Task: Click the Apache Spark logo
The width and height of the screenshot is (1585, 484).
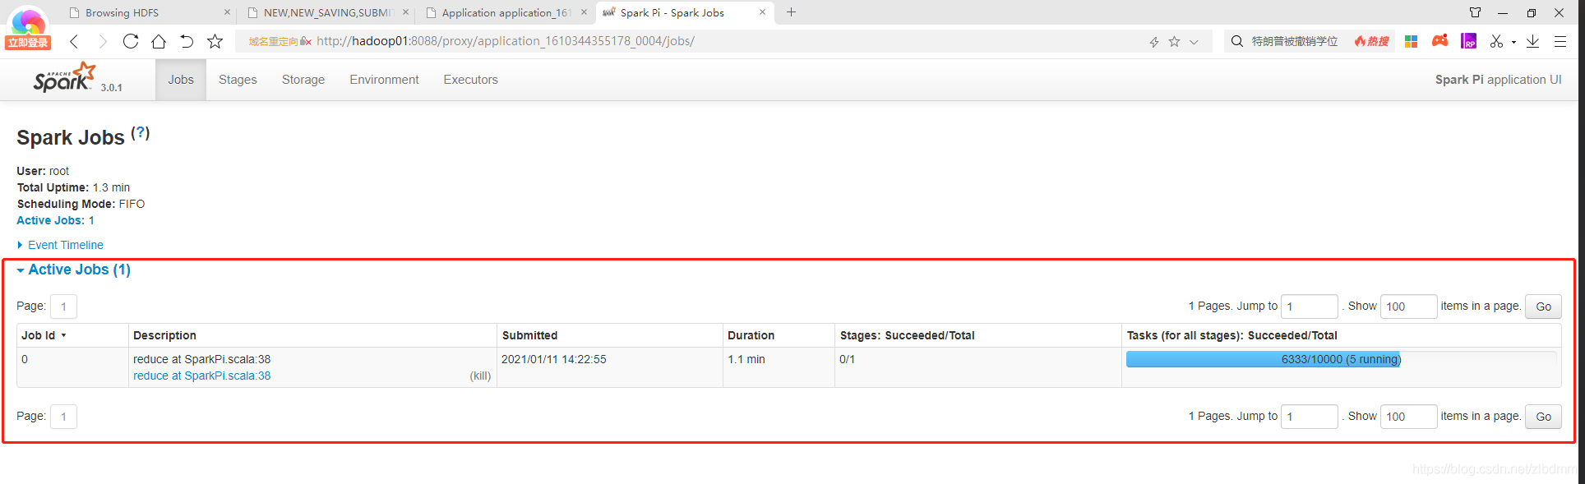Action: tap(65, 78)
